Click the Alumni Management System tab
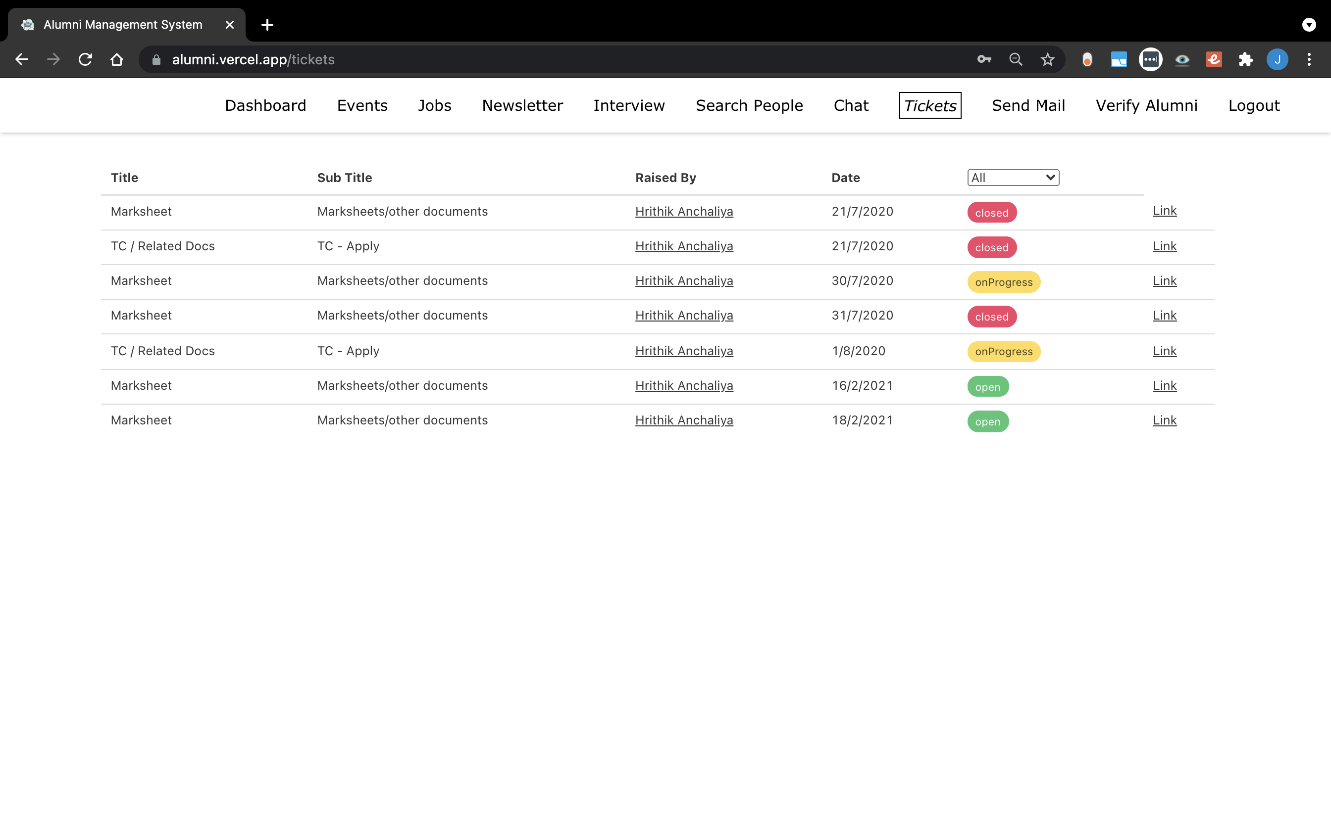The width and height of the screenshot is (1331, 831). point(123,25)
